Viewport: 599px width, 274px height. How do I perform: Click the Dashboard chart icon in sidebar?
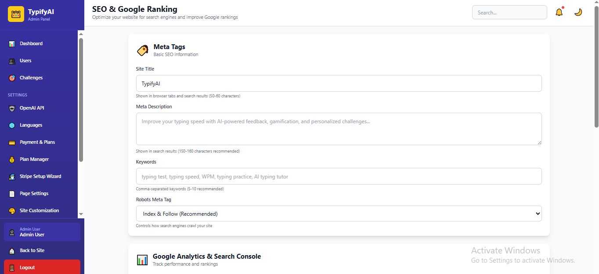pos(12,44)
